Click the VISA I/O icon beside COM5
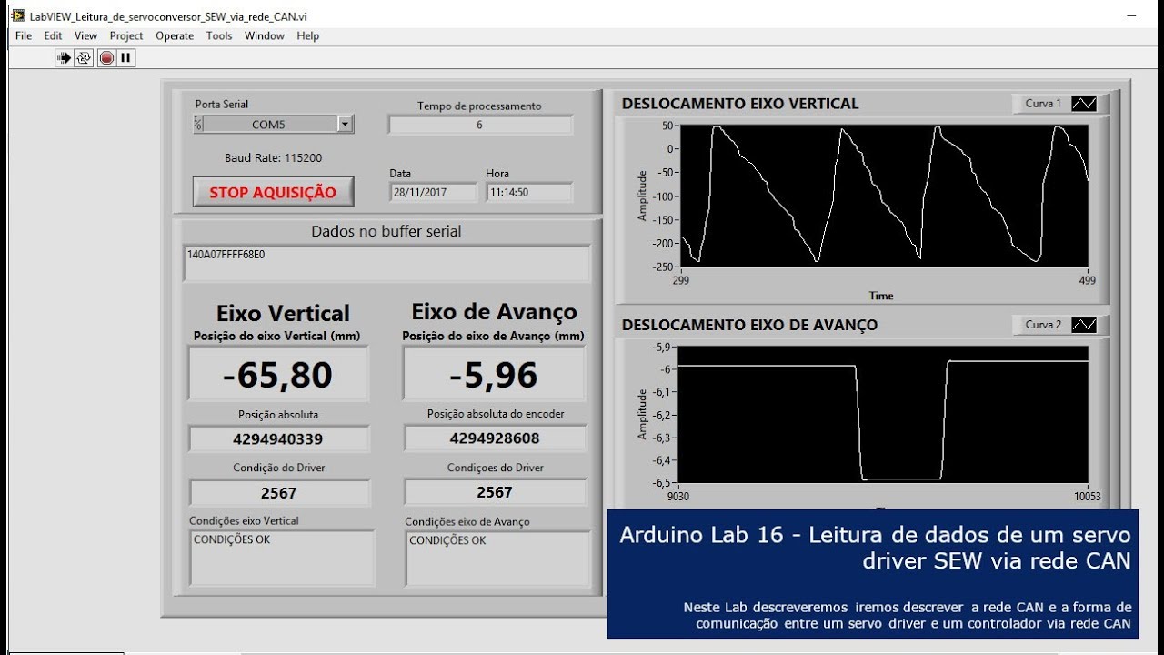The image size is (1164, 655). [198, 124]
